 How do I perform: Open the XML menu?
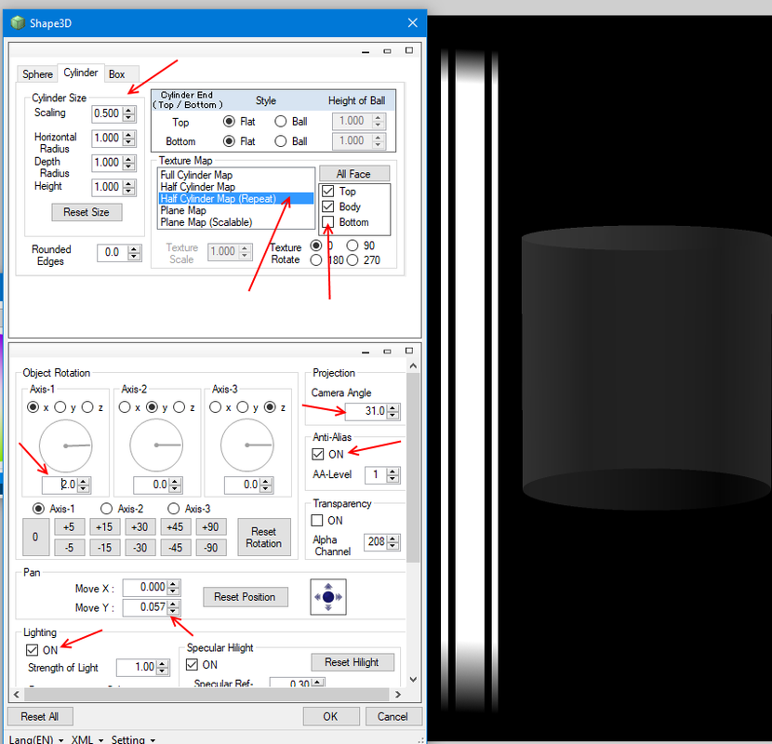coord(87,739)
